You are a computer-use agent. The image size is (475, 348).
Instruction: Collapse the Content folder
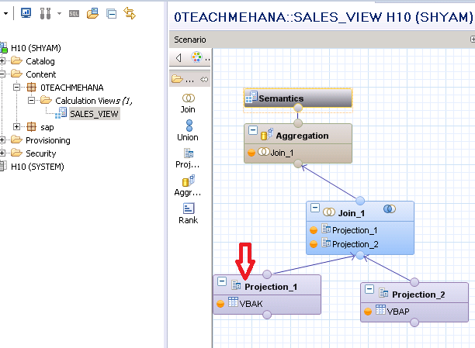coord(2,74)
